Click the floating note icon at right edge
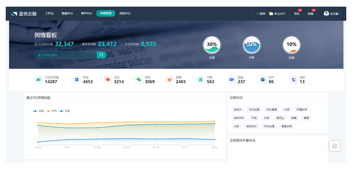The width and height of the screenshot is (352, 170). (335, 146)
